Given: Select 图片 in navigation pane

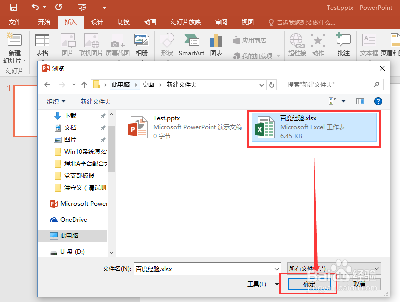Looking at the screenshot, I should pyautogui.click(x=70, y=139).
